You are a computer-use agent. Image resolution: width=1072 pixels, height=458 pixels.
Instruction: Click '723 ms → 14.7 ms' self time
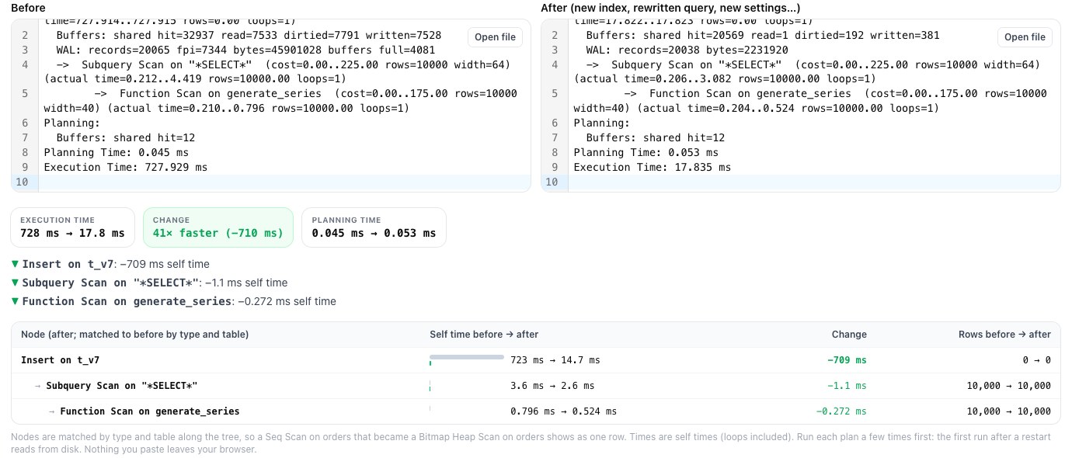555,360
